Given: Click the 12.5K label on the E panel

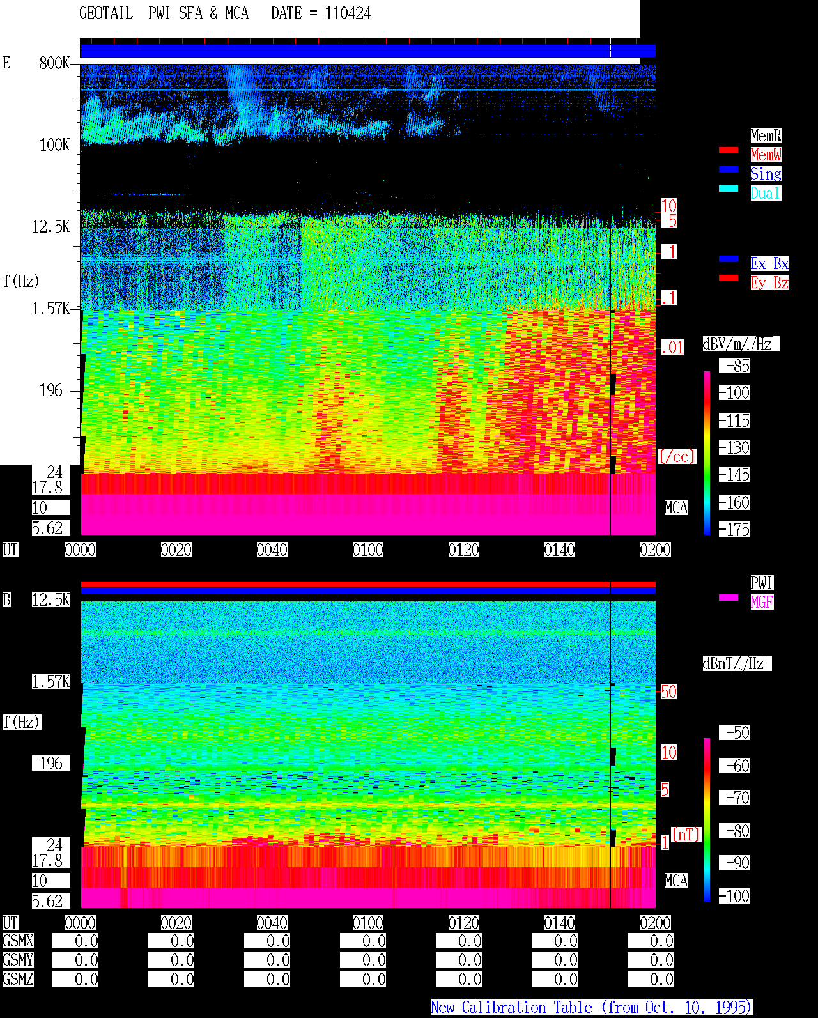Looking at the screenshot, I should pyautogui.click(x=51, y=226).
